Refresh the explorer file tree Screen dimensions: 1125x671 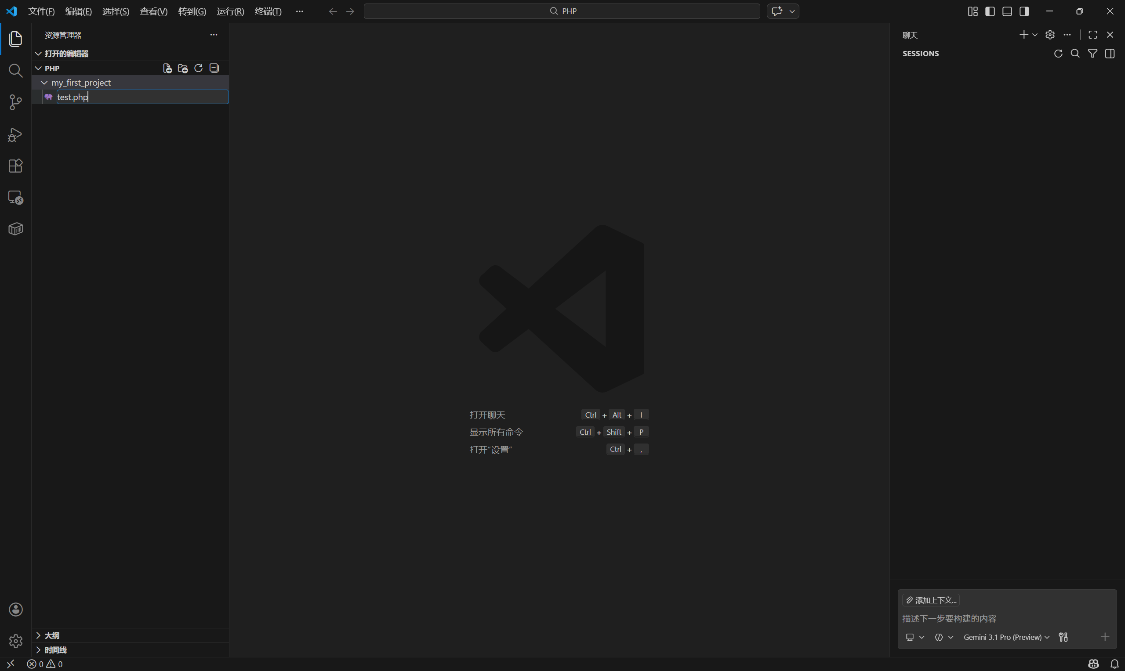coord(198,68)
